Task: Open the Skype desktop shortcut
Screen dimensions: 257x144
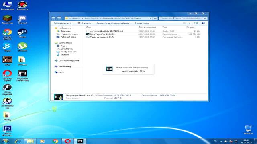Action: click(x=7, y=47)
